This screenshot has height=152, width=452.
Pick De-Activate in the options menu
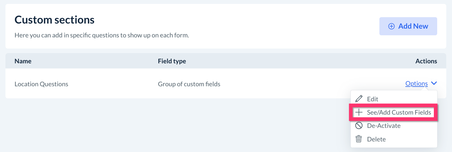pos(384,126)
